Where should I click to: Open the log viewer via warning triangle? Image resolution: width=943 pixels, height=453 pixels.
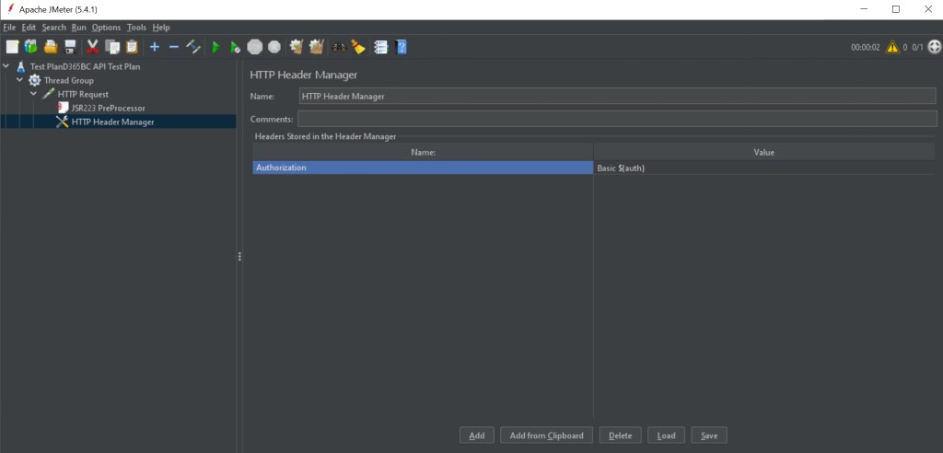coord(891,47)
